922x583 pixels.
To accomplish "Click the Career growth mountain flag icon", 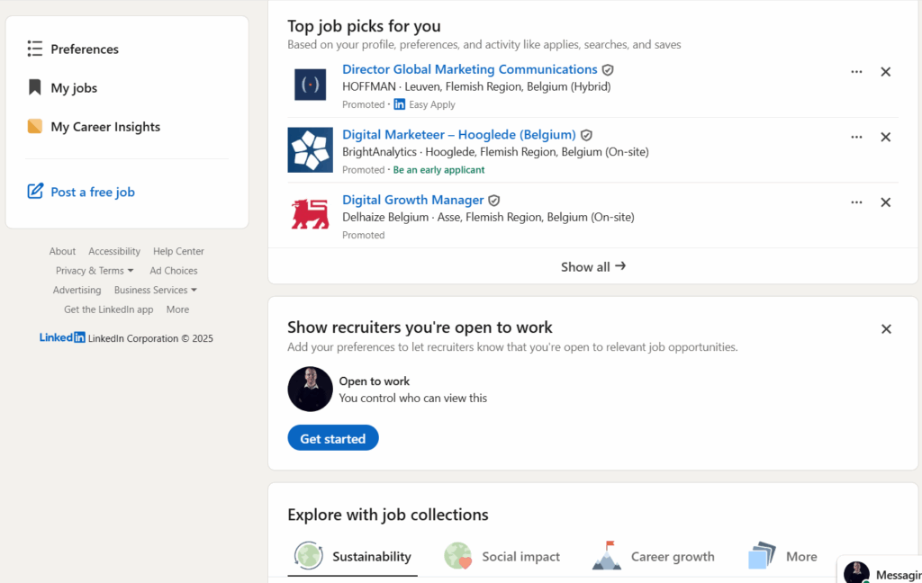I will pos(607,555).
